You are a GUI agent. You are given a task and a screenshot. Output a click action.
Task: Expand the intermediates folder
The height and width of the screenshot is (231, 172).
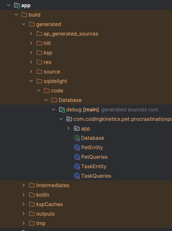tap(24, 185)
